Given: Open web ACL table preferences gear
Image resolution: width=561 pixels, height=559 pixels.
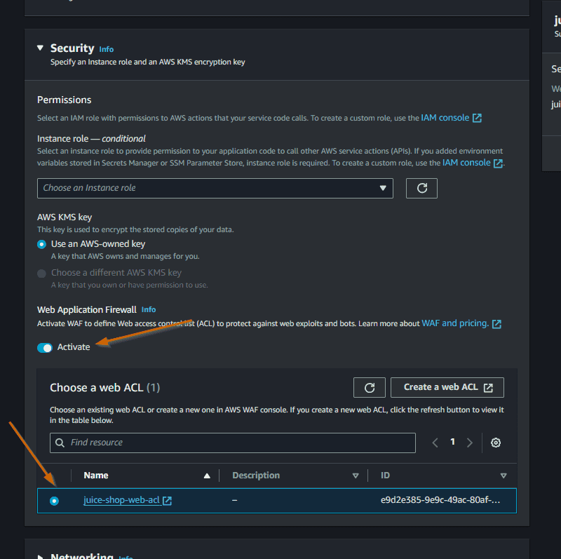Looking at the screenshot, I should [496, 443].
